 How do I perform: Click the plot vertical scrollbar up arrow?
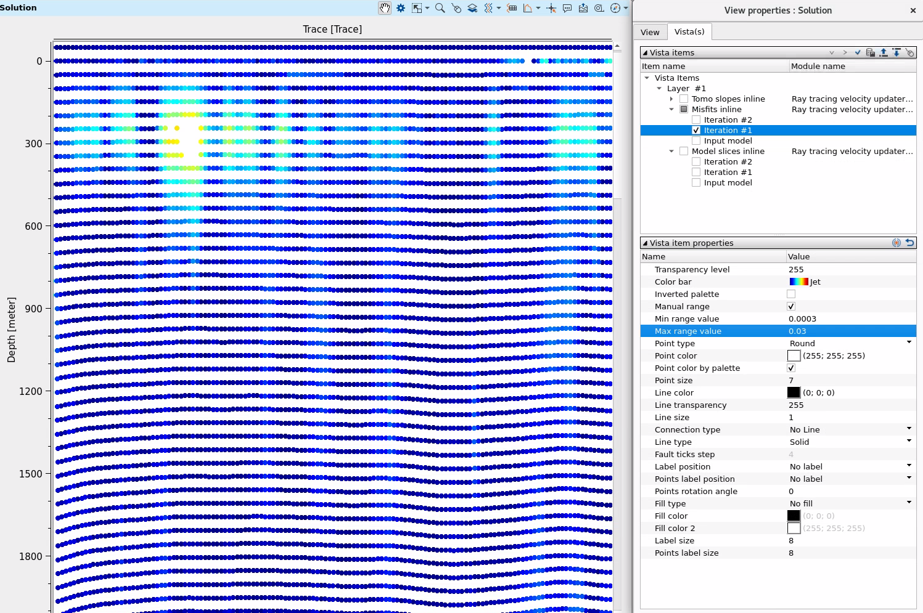pos(617,46)
